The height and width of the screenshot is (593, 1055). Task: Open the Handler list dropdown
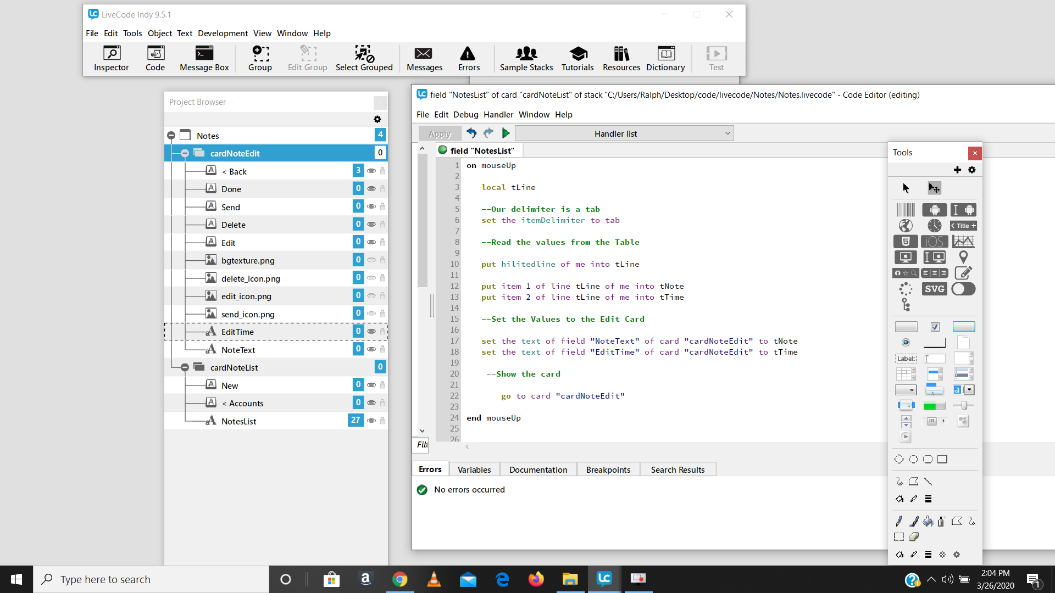(624, 133)
